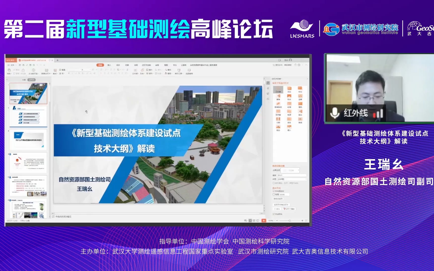Open the 插入 insert ribbon tab
Screen dimensions: 434x271
tap(109, 65)
